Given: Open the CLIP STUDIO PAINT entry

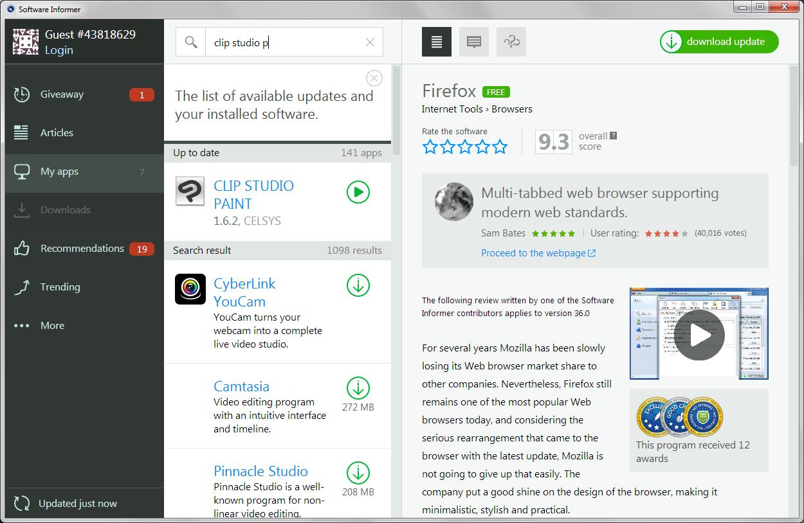Looking at the screenshot, I should tap(253, 195).
